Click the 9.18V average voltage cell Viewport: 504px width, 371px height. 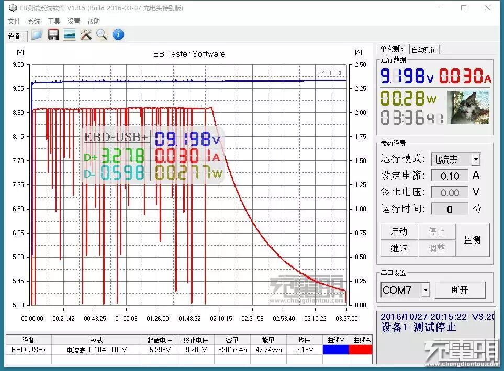[305, 350]
